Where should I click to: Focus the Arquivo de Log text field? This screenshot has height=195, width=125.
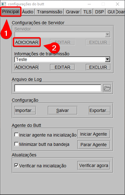58,88
